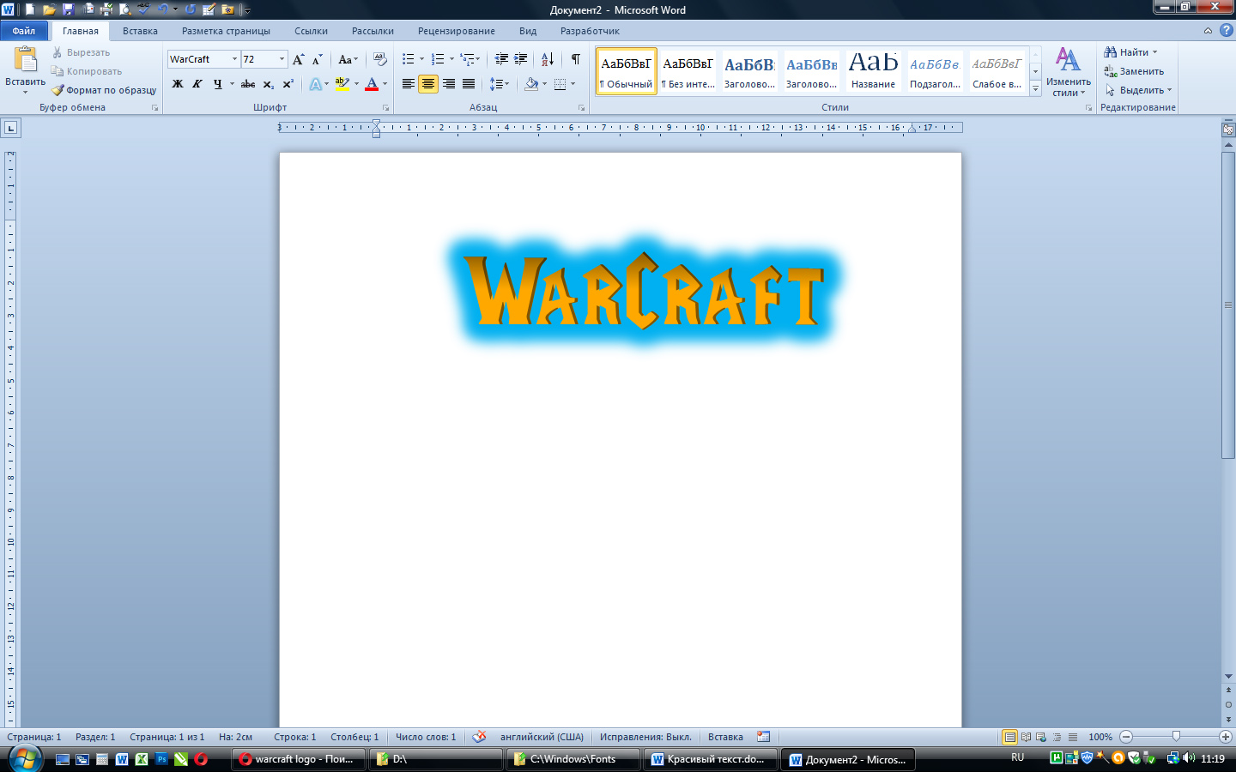Click the language indicator английский (США)
This screenshot has height=772, width=1236.
542,737
